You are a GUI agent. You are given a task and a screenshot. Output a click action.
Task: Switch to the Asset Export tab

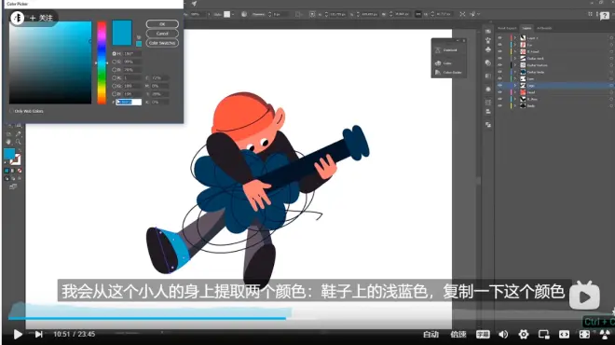pyautogui.click(x=507, y=28)
